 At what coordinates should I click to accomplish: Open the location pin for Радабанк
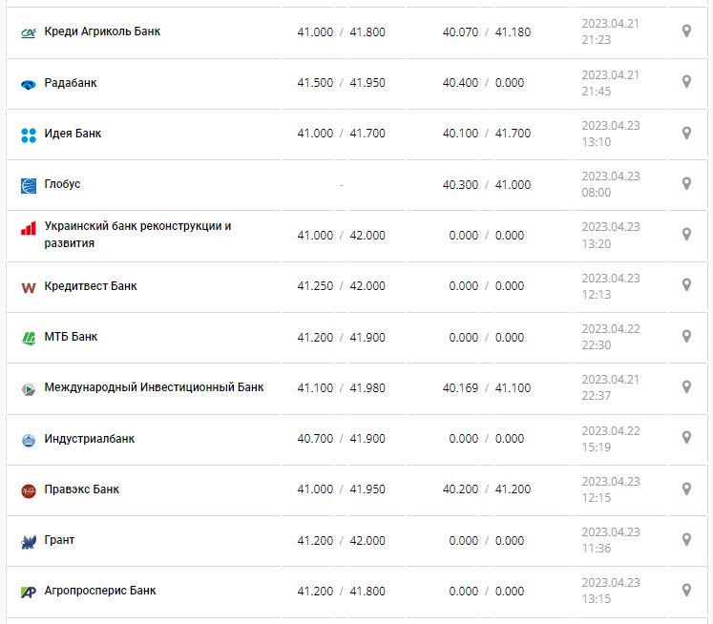[x=686, y=82]
